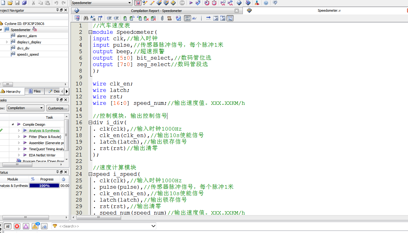Viewport: 408px width, 233px height.
Task: Toggle line number display (267/268 icon)
Action: (187, 18)
